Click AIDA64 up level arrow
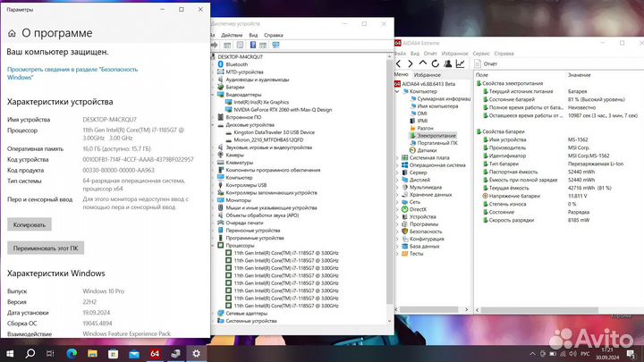The height and width of the screenshot is (362, 644). [x=422, y=63]
